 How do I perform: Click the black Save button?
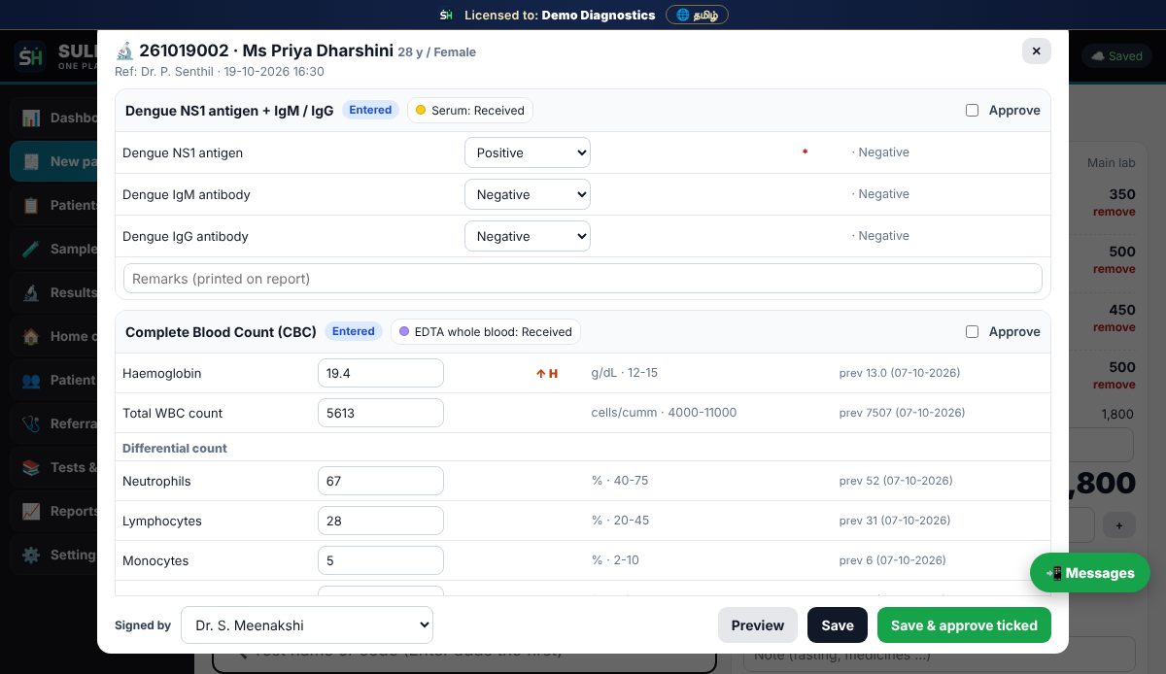838,625
